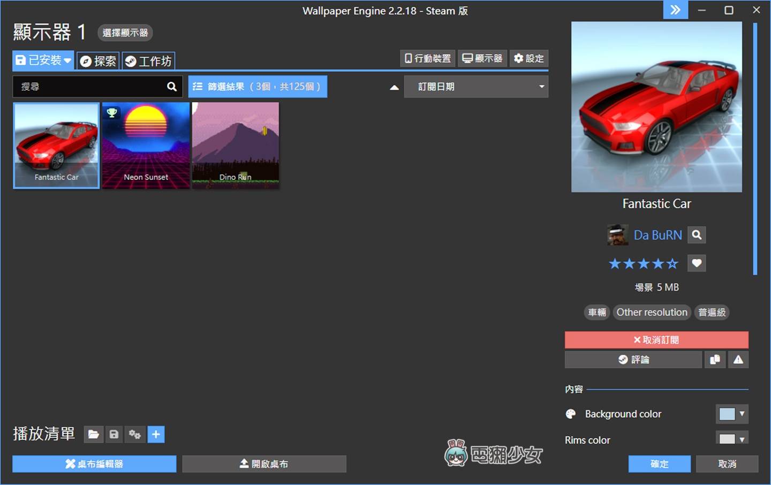Open the 訂閱日期 sort dropdown
The height and width of the screenshot is (485, 771).
475,86
